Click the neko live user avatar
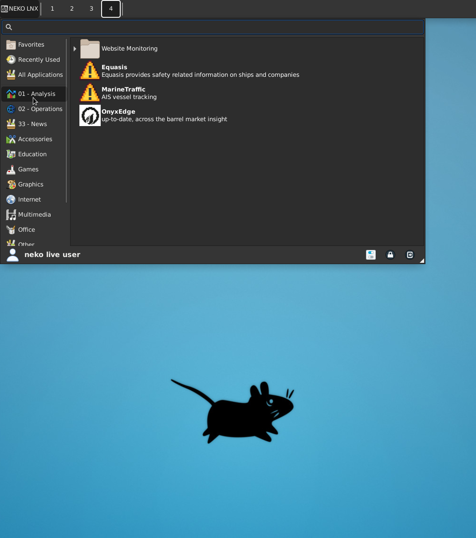Viewport: 476px width, 538px height. tap(13, 255)
